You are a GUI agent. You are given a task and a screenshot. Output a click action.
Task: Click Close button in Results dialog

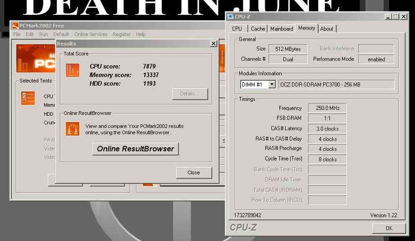coord(194,173)
